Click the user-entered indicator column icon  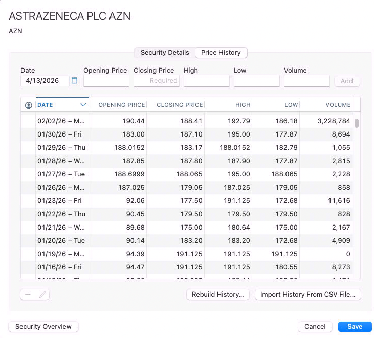[x=28, y=105]
